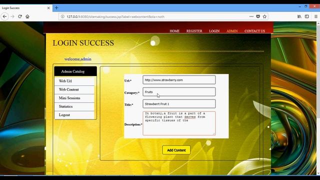320x180 pixels.
Task: Click the scrollbar up arrow
Action: pos(318,23)
